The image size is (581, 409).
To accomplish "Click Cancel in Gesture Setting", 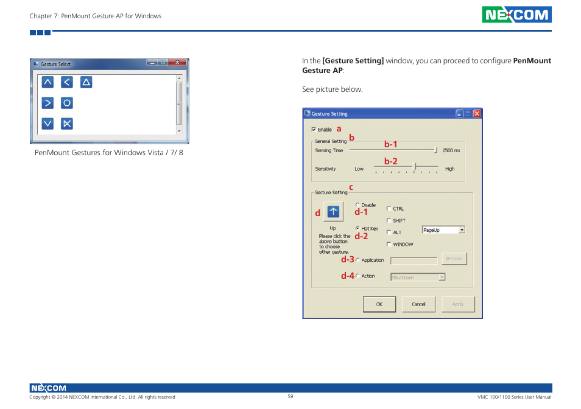I will [x=419, y=304].
